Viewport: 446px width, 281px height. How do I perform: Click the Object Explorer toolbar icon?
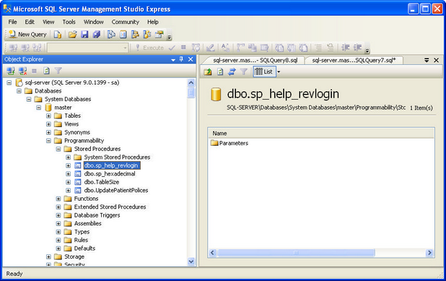click(x=135, y=35)
